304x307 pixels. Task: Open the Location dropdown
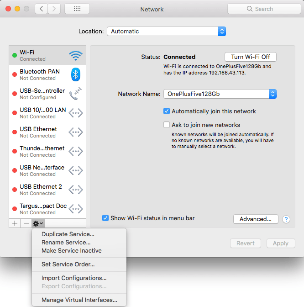[x=167, y=32]
